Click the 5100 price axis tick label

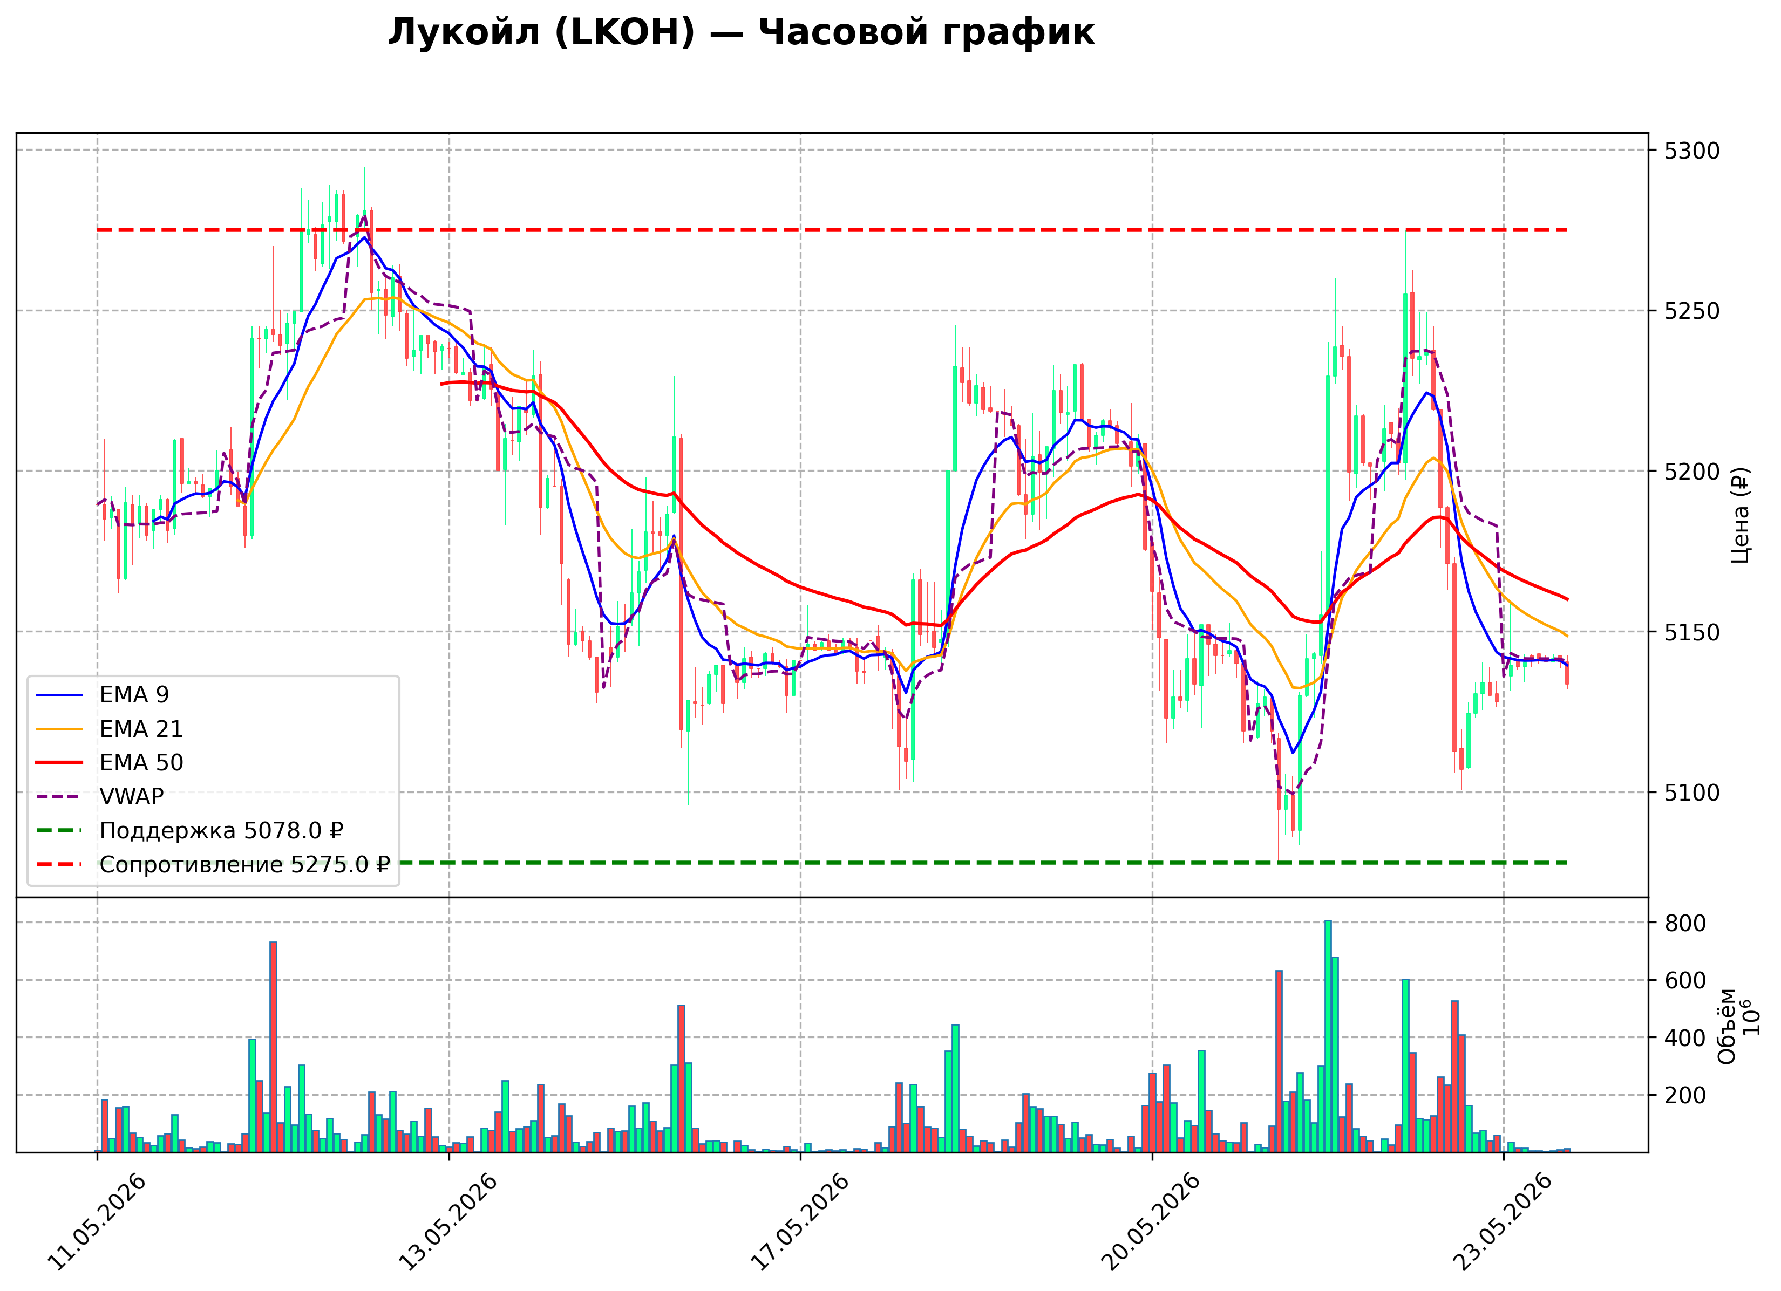click(x=1692, y=793)
